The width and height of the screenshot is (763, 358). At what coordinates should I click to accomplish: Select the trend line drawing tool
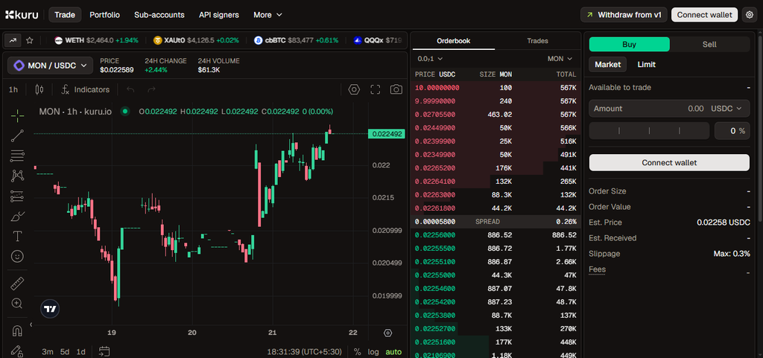click(18, 136)
